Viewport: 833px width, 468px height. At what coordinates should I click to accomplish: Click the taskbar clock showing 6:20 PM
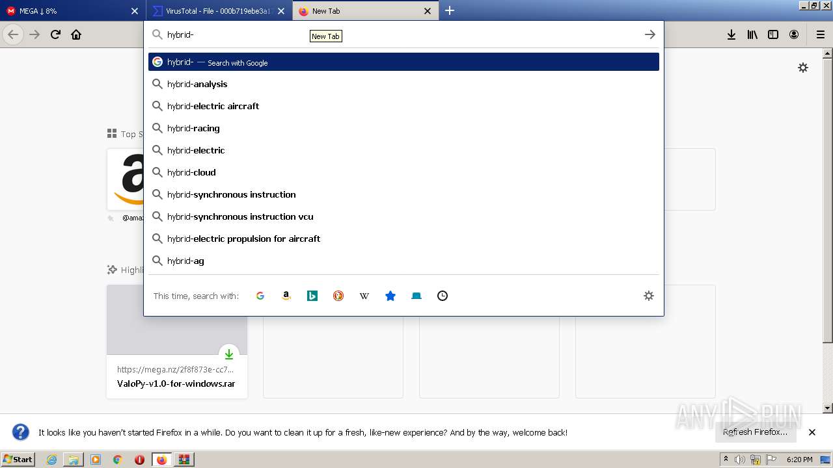click(799, 460)
